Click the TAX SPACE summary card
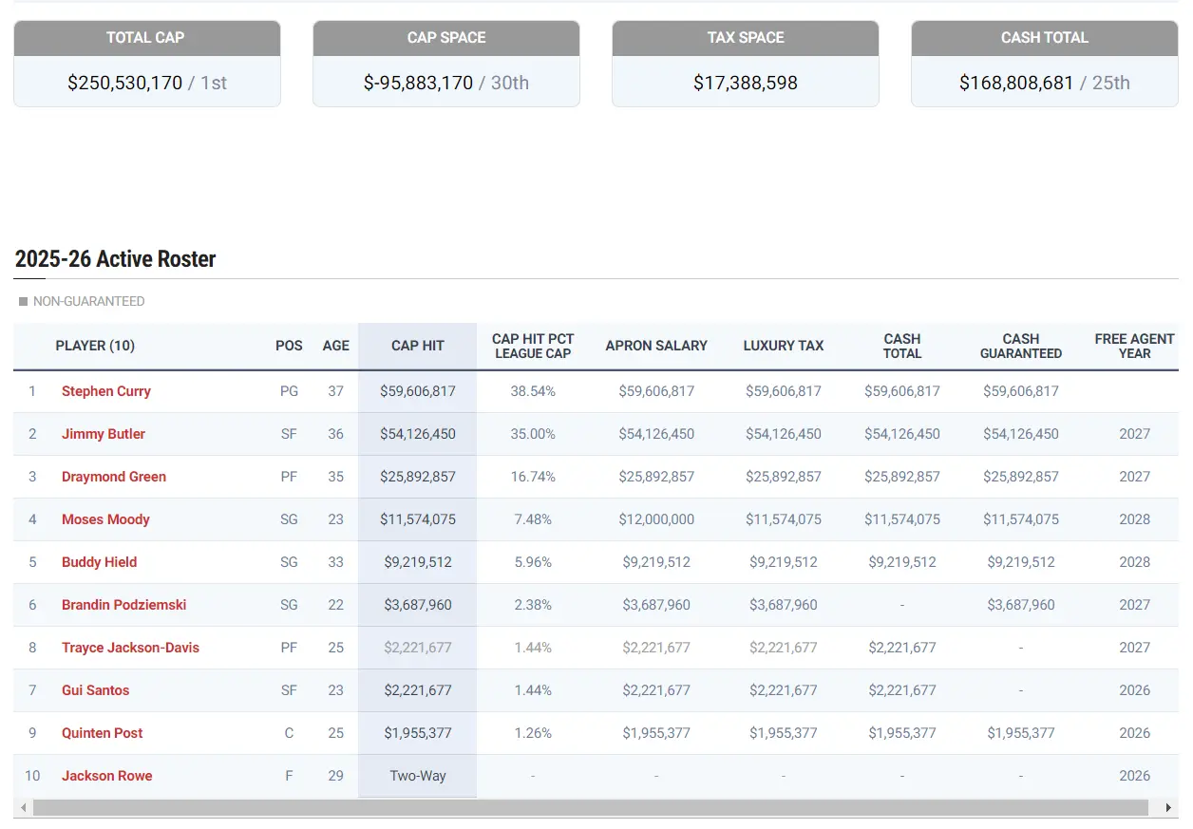 (746, 64)
